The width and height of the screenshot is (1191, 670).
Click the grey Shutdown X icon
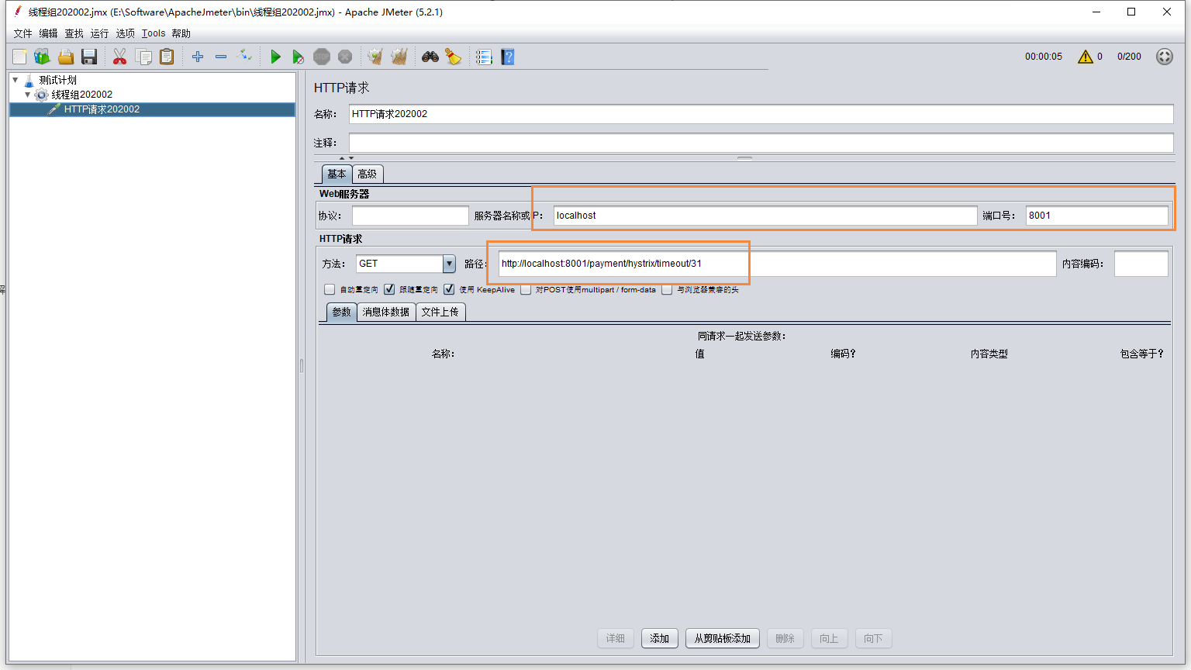click(345, 57)
